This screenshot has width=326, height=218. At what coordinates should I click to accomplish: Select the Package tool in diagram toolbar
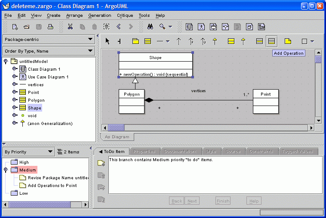(x=135, y=41)
